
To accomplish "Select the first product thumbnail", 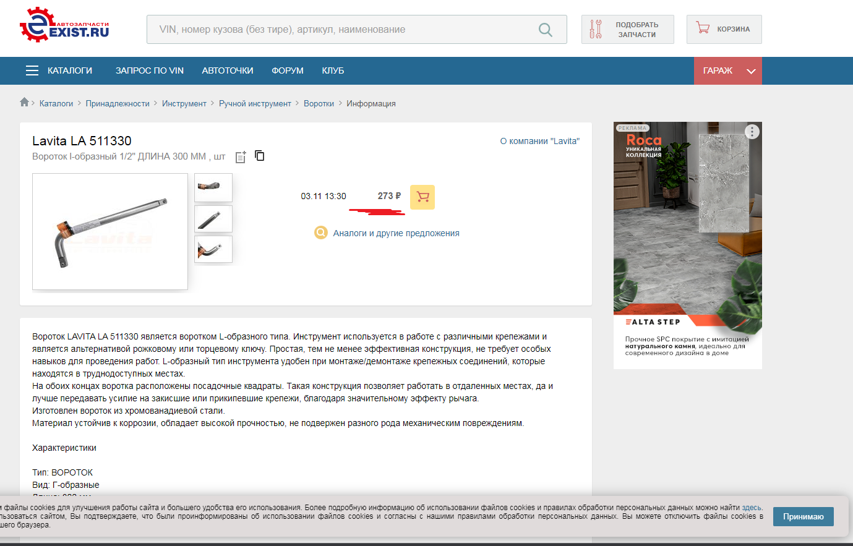I will pyautogui.click(x=213, y=187).
